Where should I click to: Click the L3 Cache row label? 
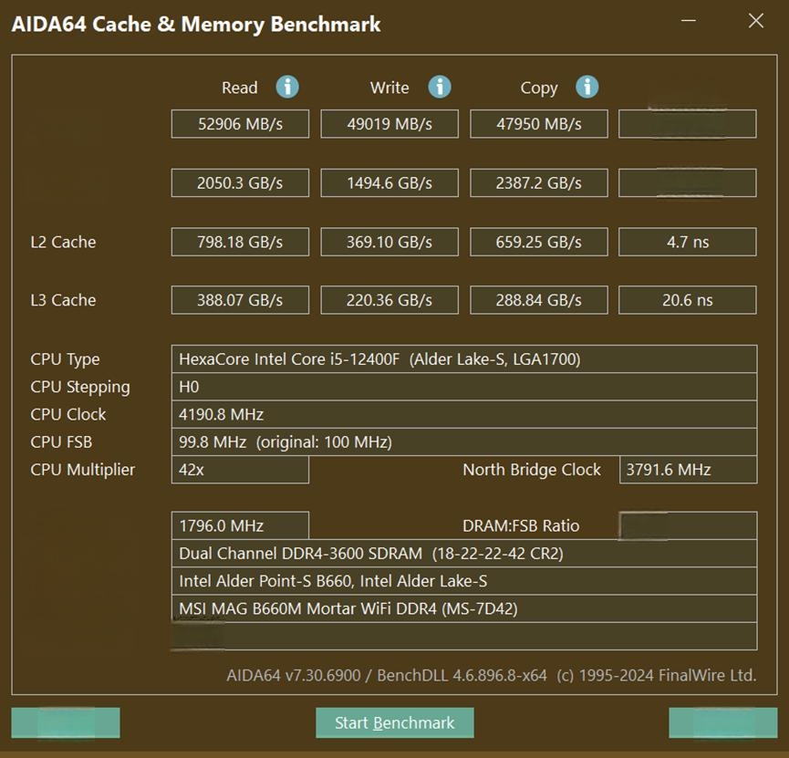click(63, 300)
